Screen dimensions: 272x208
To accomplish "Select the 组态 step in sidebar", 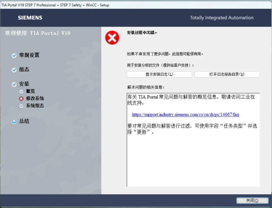I will click(x=24, y=70).
